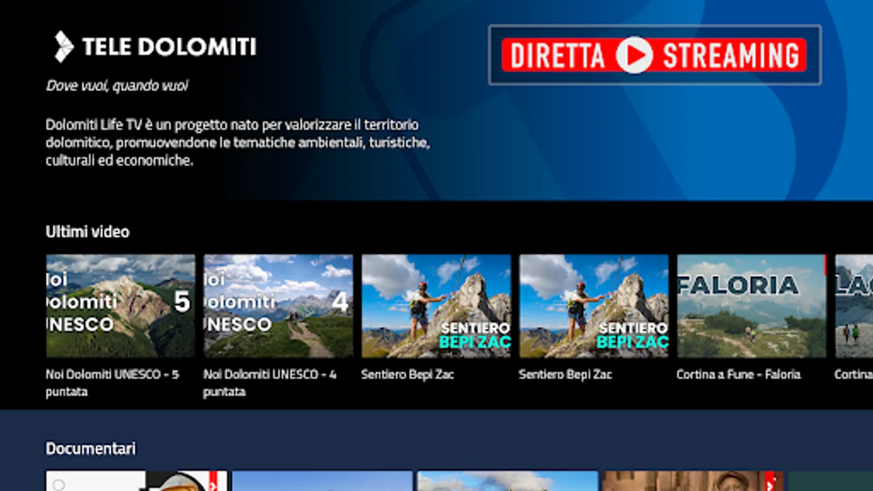Select title "Noi Dolomiti UNESCO - 4 puntata"
Viewport: 873px width, 491px height.
(x=270, y=383)
